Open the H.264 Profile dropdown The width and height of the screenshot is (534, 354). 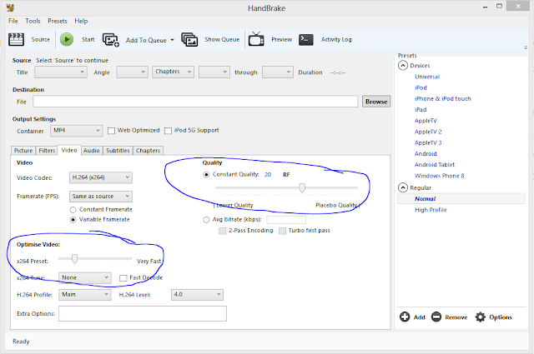coord(85,295)
